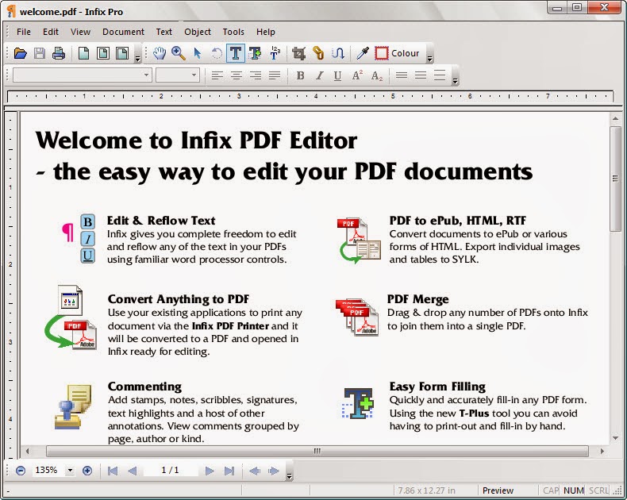The image size is (627, 500).
Task: Navigate forward to next view
Action: (x=274, y=471)
